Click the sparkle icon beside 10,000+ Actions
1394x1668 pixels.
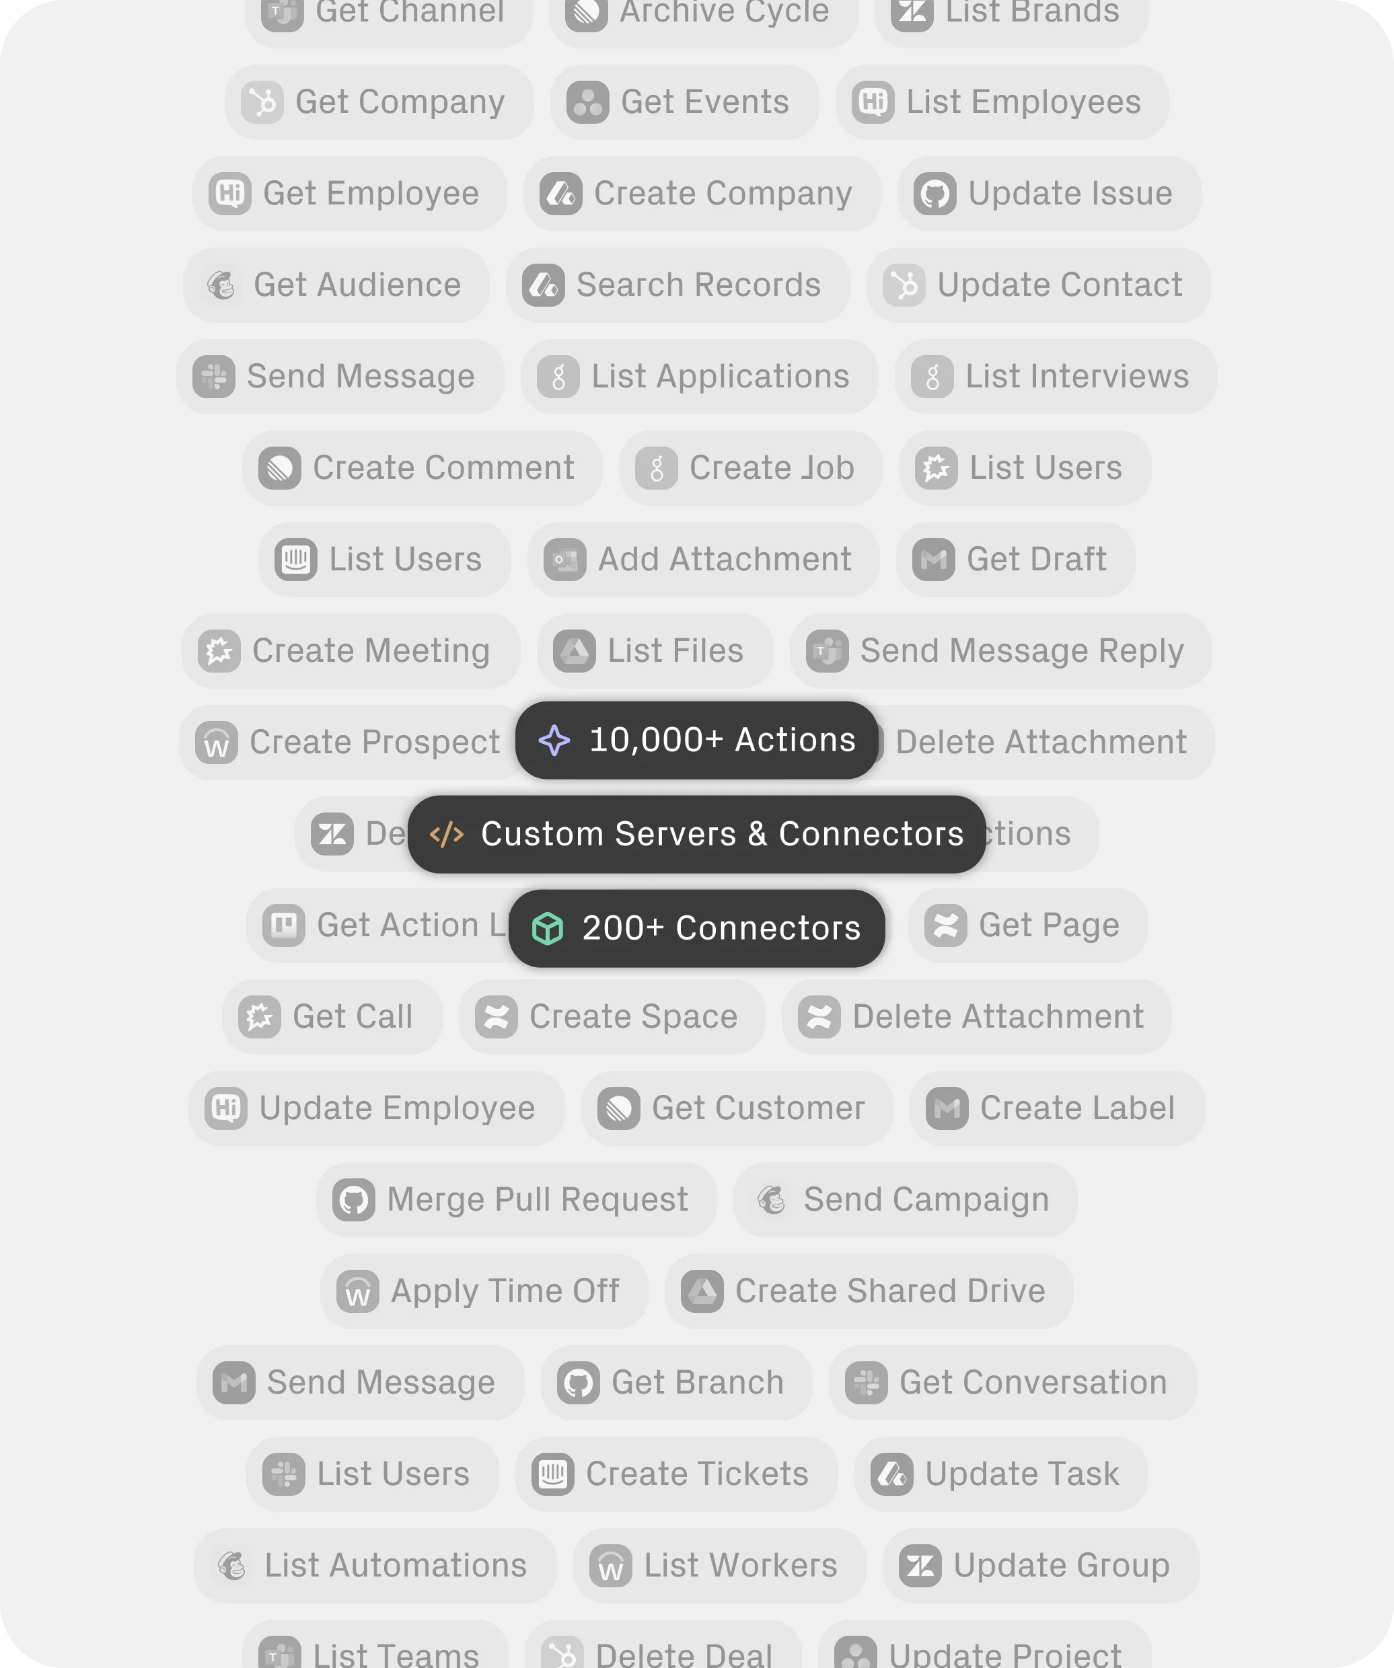554,741
